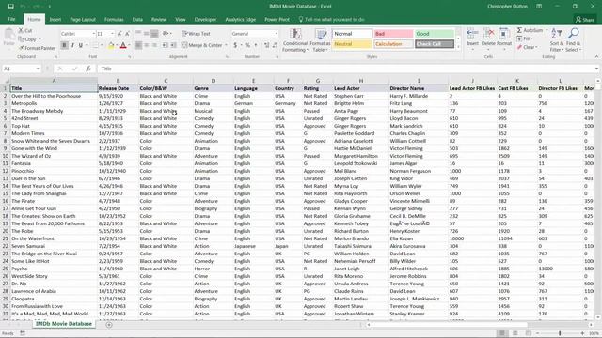602x338 pixels.
Task: Toggle Underline formatting
Action: click(x=80, y=45)
